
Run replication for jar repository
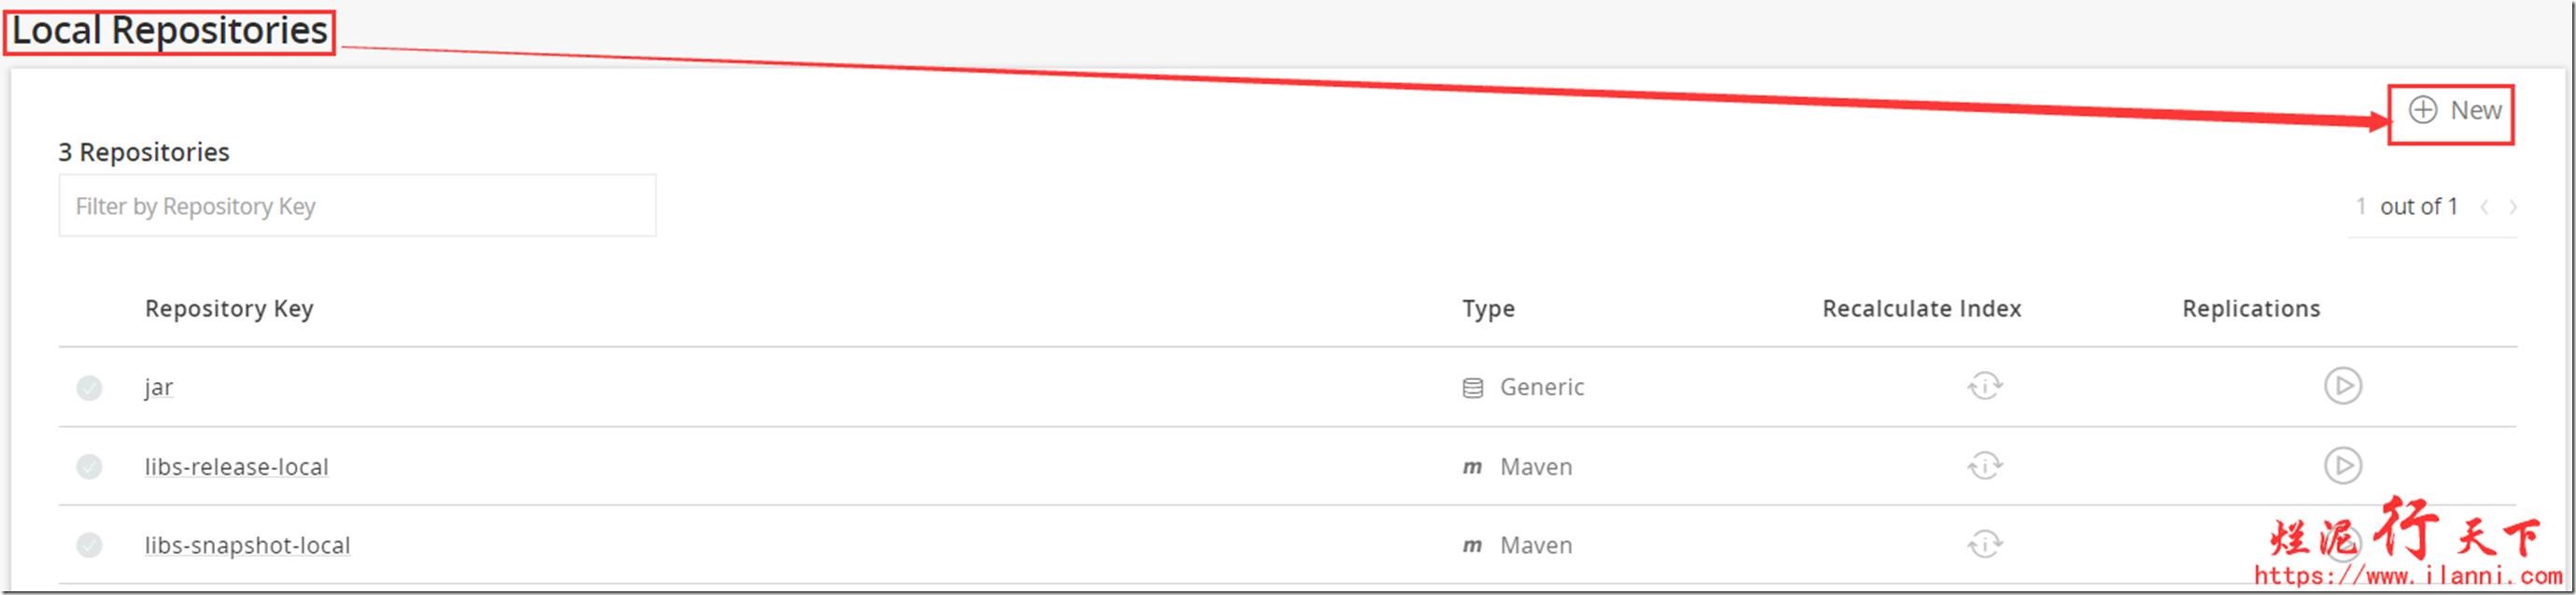click(2342, 386)
